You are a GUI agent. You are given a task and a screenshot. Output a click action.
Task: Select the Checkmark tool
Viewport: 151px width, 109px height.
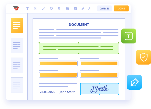tap(43, 8)
